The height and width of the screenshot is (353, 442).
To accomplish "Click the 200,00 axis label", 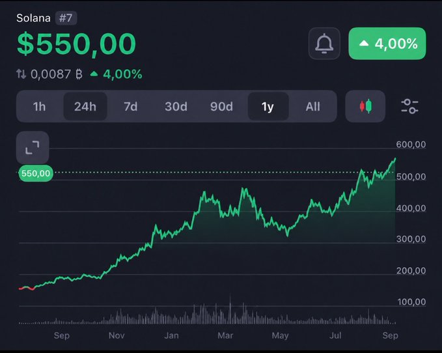I will tap(411, 271).
